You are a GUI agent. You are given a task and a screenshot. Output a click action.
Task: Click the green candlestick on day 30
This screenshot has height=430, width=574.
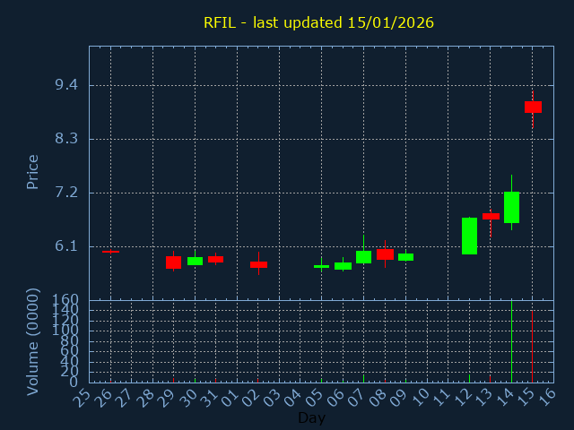click(x=195, y=262)
